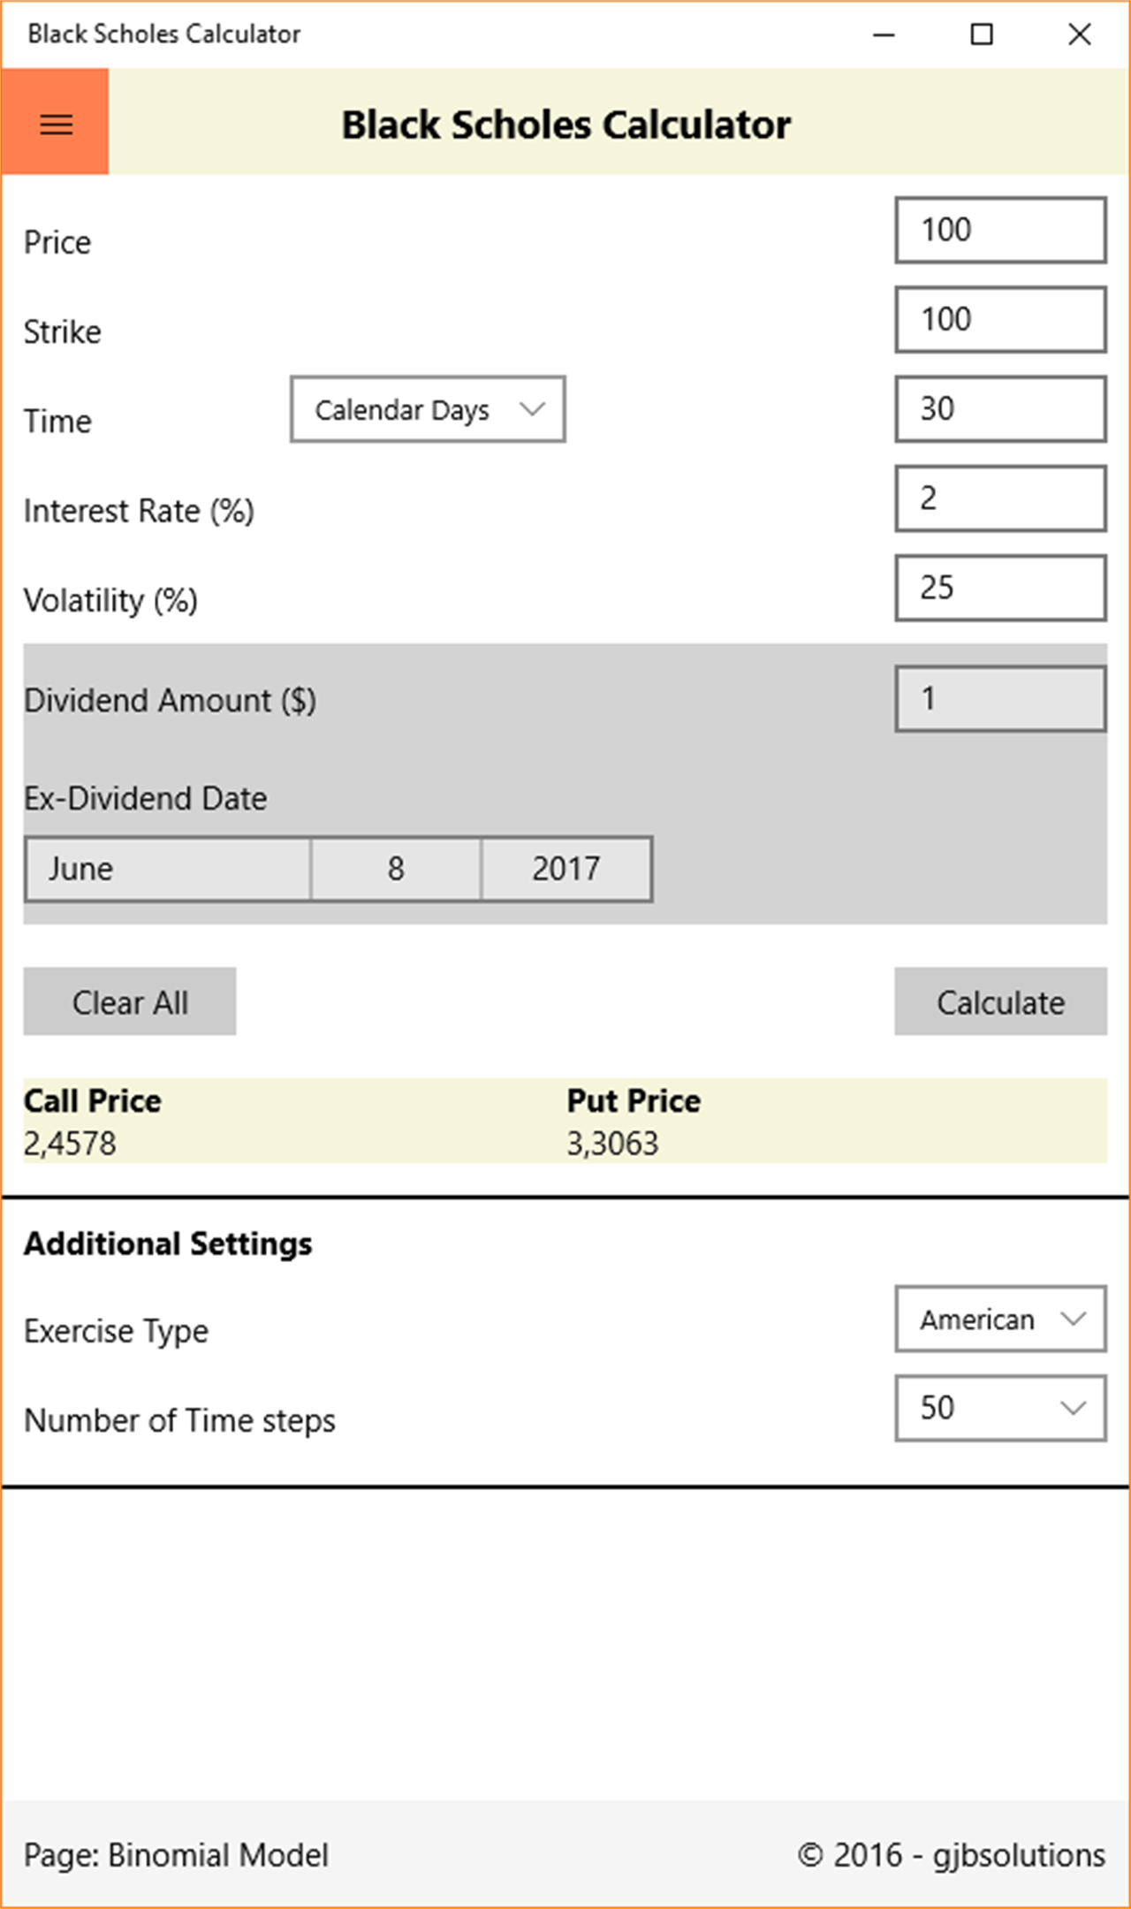Screen dimensions: 1131x1909
Task: Click the Calculate button
Action: click(x=1000, y=1001)
